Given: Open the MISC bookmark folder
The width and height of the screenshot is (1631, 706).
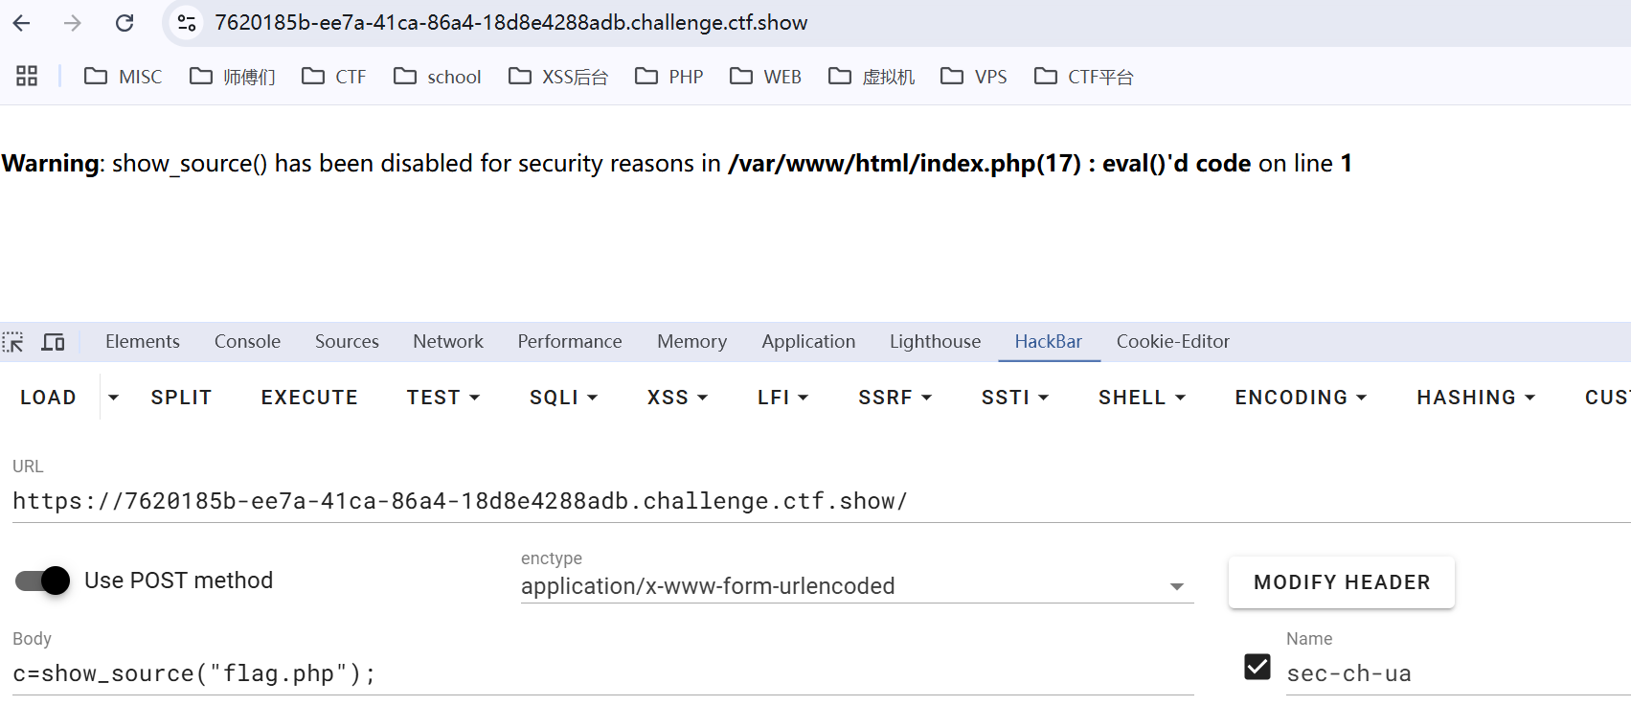Looking at the screenshot, I should (124, 77).
